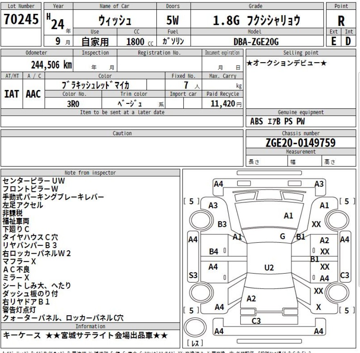Select the B3 damage marker on the diagram
The image size is (360, 353).
coord(222,224)
